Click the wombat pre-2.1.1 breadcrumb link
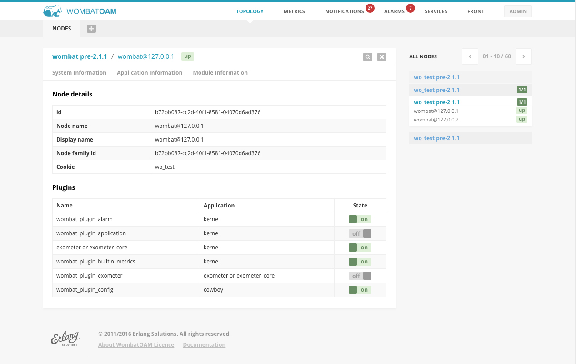Viewport: 576px width, 364px height. tap(80, 56)
